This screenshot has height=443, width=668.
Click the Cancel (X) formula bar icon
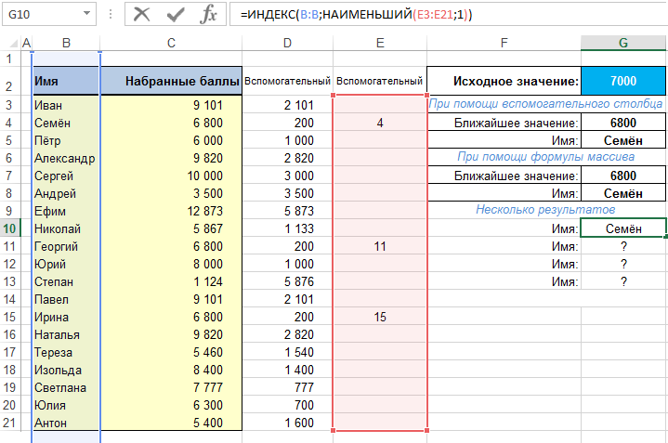click(x=141, y=14)
